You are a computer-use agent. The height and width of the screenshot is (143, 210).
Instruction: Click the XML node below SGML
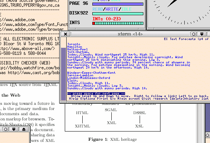pyautogui.click(x=111, y=123)
